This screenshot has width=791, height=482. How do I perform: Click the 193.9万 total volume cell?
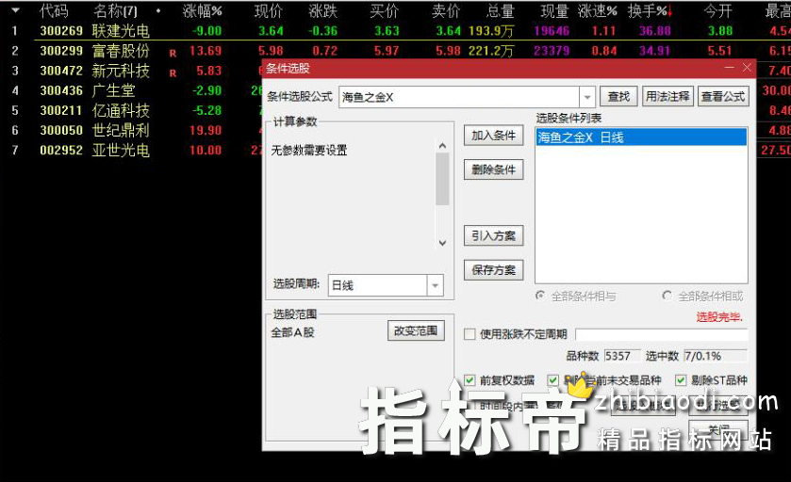[491, 31]
